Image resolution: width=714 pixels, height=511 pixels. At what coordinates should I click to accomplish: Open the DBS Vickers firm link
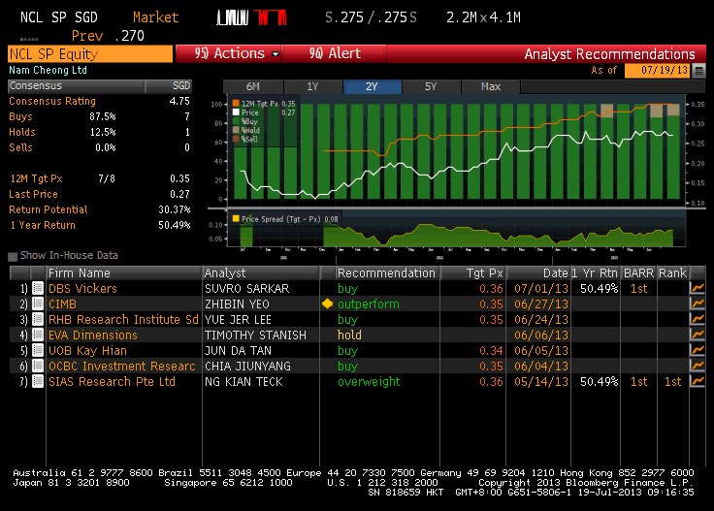point(82,289)
